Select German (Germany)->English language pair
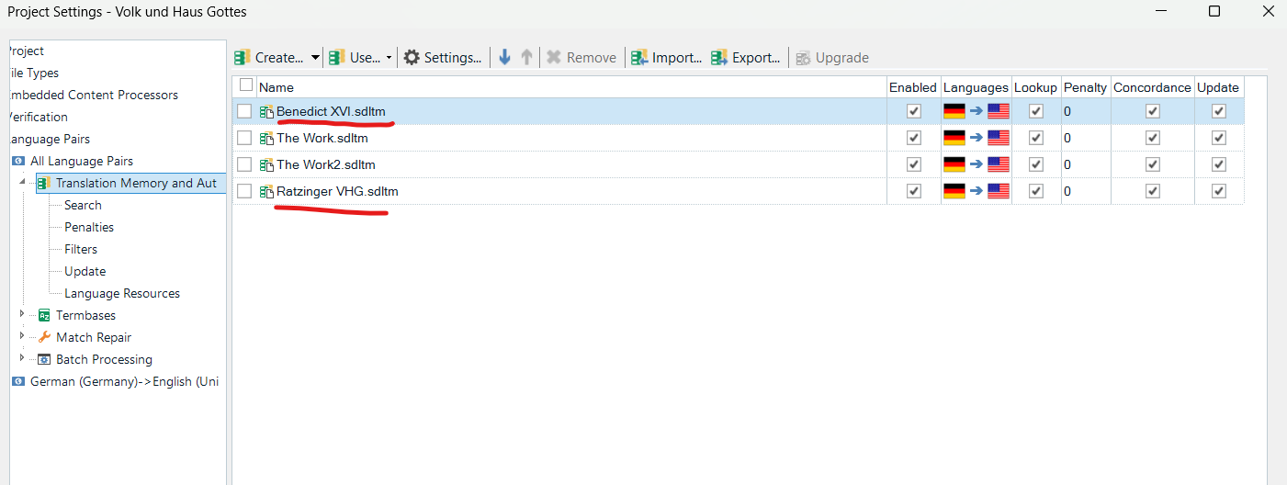 coord(124,381)
